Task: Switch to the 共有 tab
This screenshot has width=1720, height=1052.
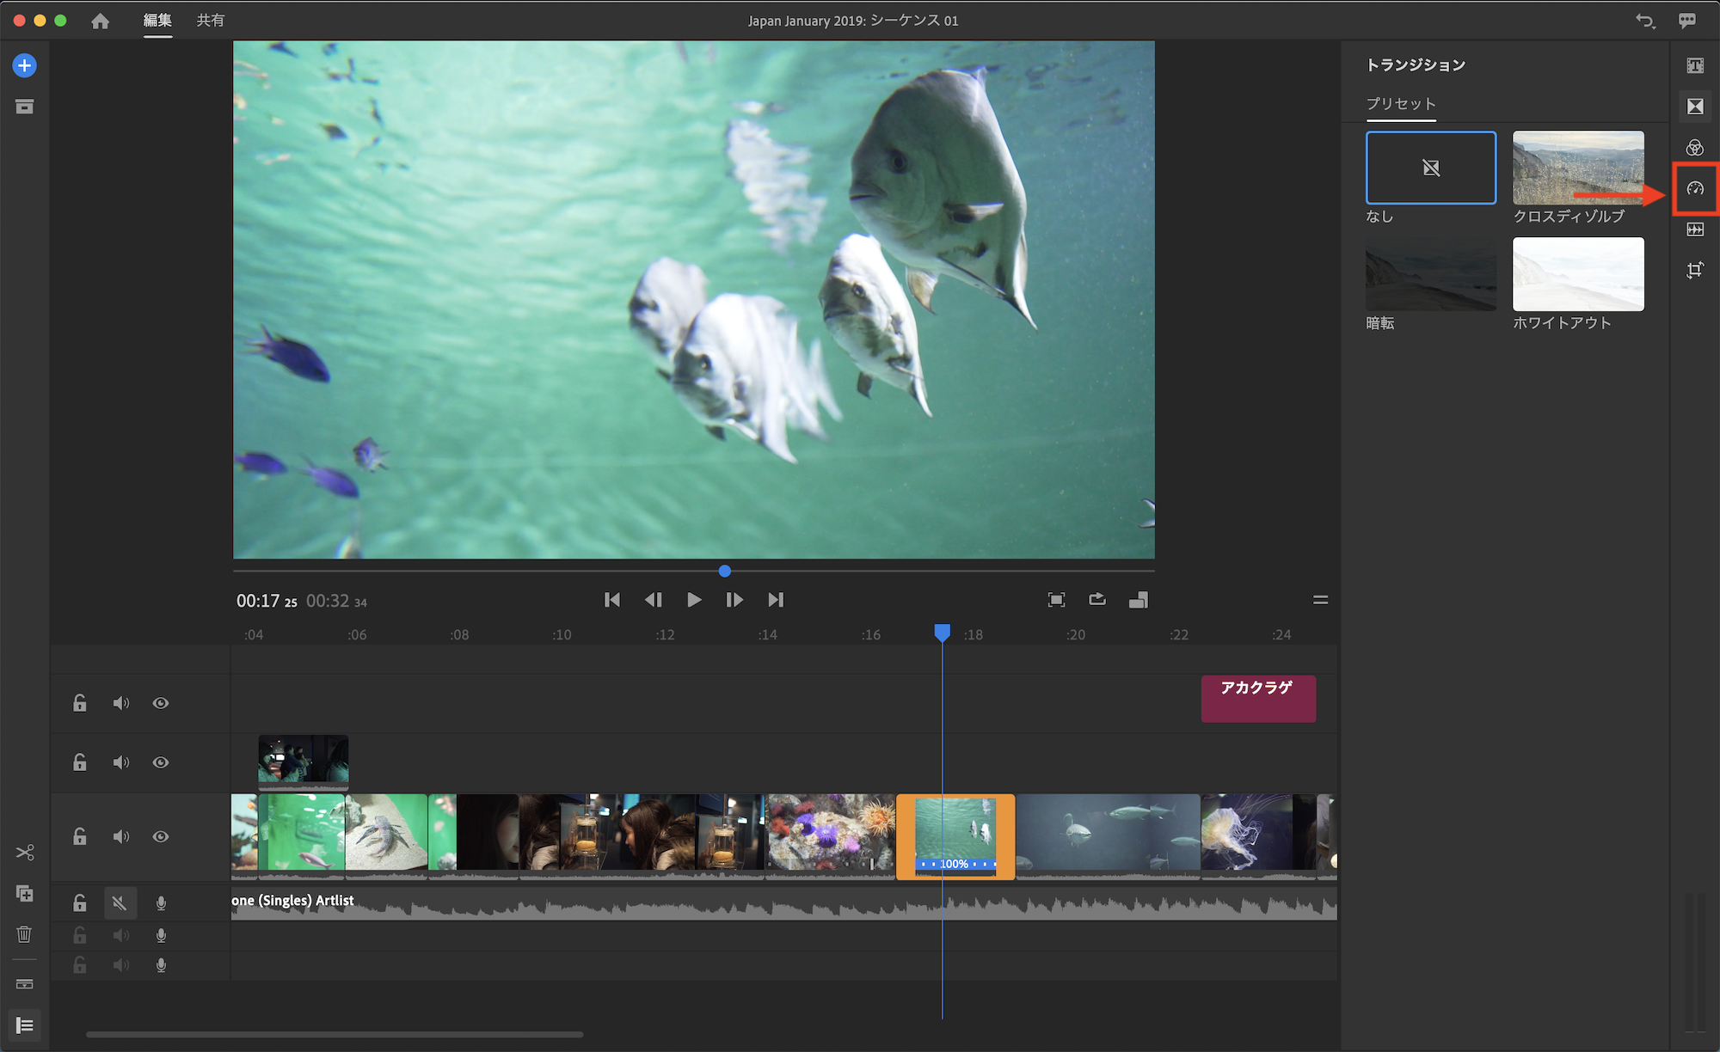Action: pos(210,20)
